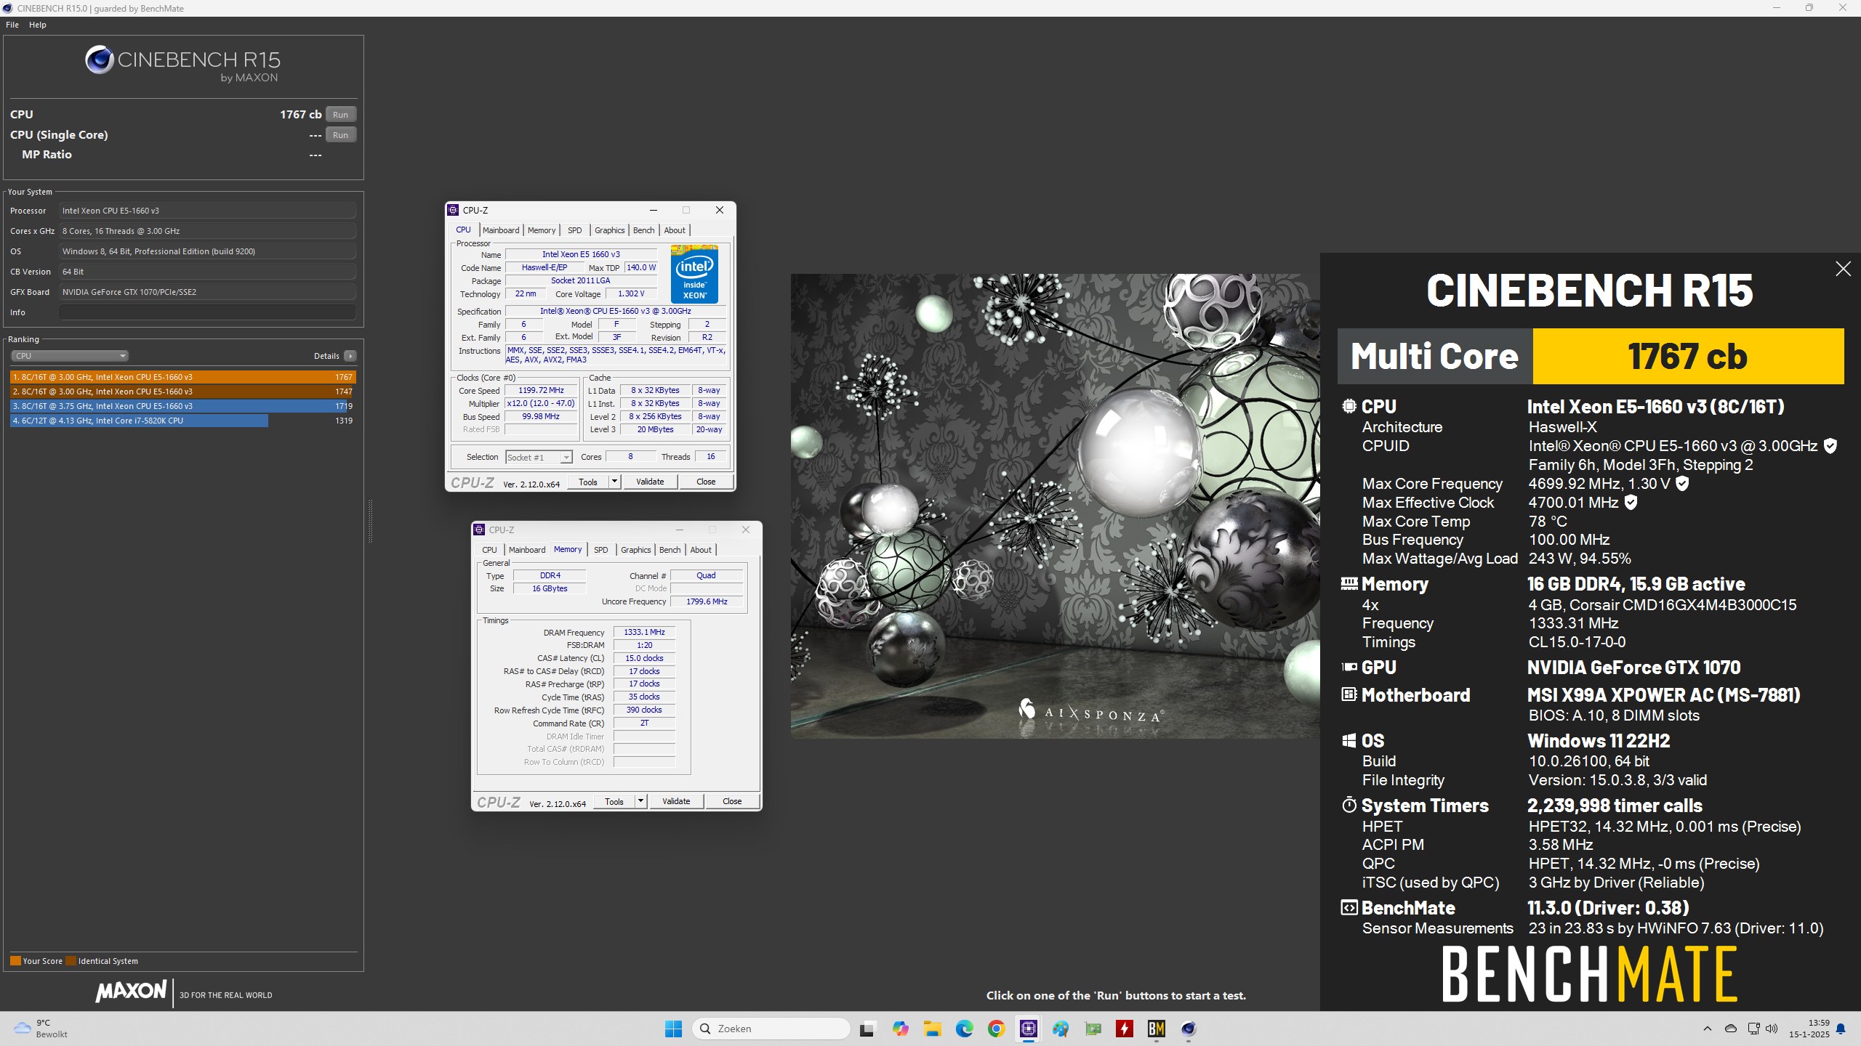This screenshot has height=1046, width=1861.
Task: Click the Details arrow button in Ranking
Action: (x=350, y=356)
